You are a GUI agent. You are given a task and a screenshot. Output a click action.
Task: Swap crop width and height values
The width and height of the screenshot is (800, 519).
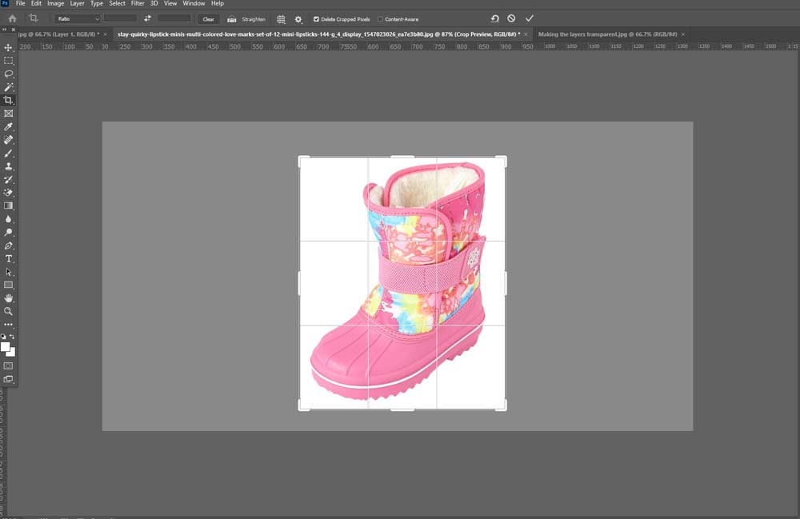[148, 18]
